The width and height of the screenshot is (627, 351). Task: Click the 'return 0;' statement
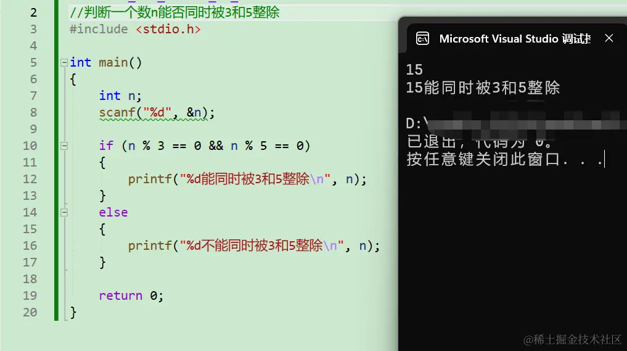pyautogui.click(x=131, y=295)
